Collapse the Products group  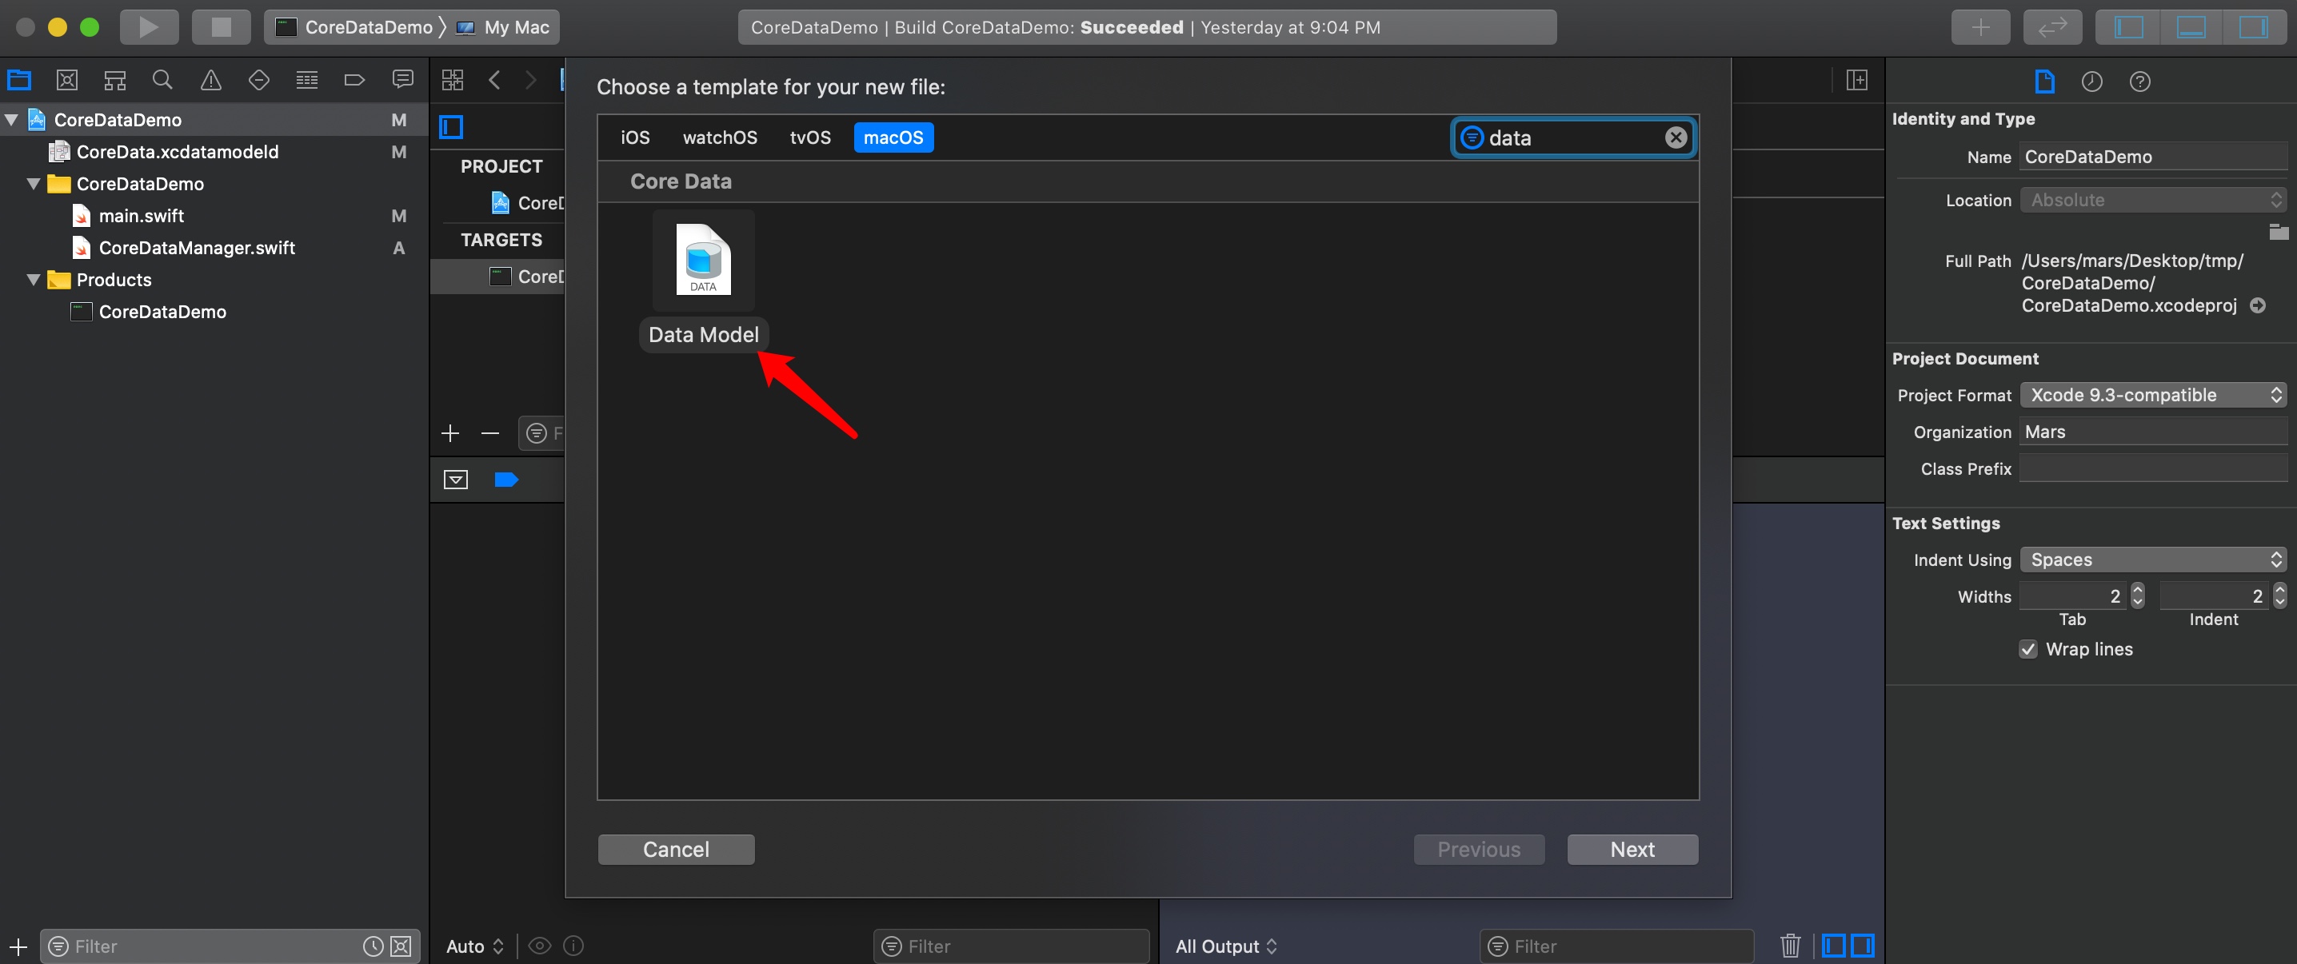coord(34,280)
